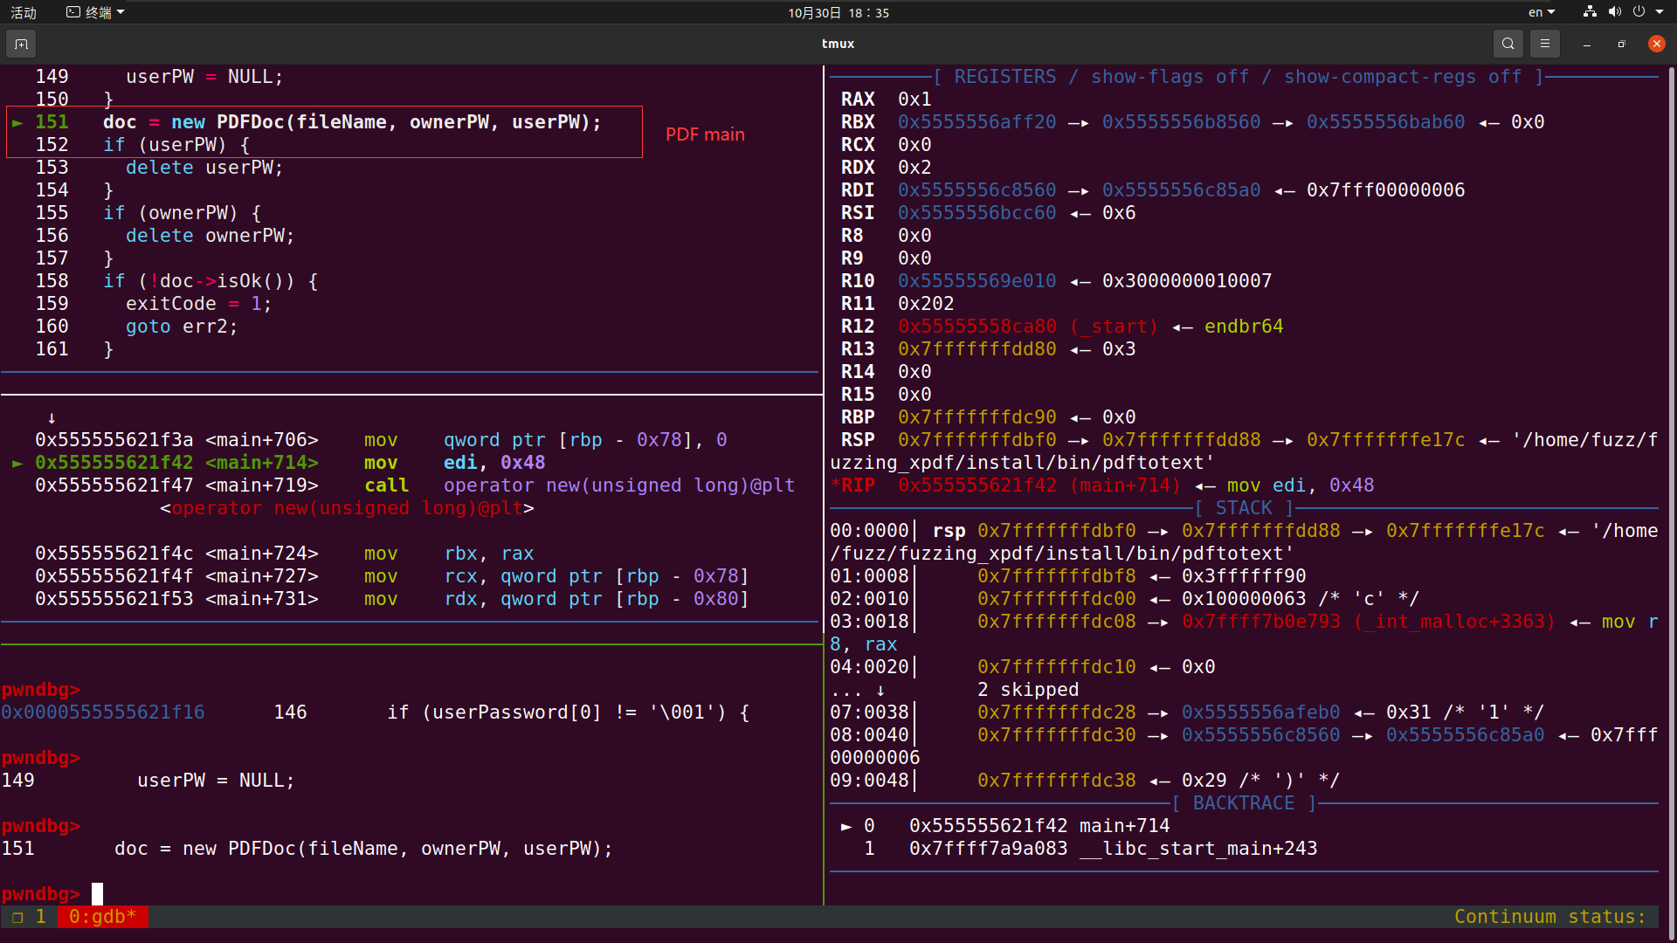
Task: Click the BACKTRACE section header
Action: [1244, 803]
